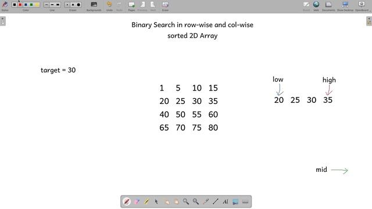Choose the thick line width
The height and width of the screenshot is (209, 372).
[58, 5]
